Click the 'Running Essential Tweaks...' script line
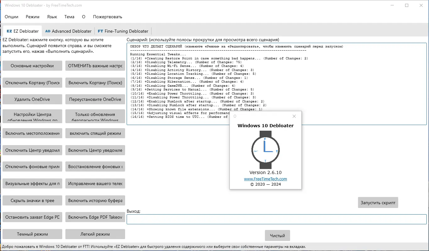 tap(158, 54)
